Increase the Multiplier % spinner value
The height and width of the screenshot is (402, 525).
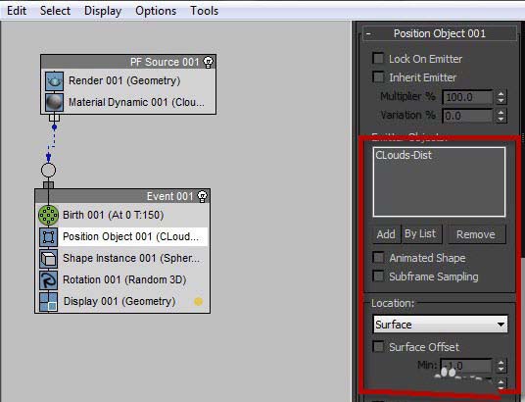click(x=501, y=94)
